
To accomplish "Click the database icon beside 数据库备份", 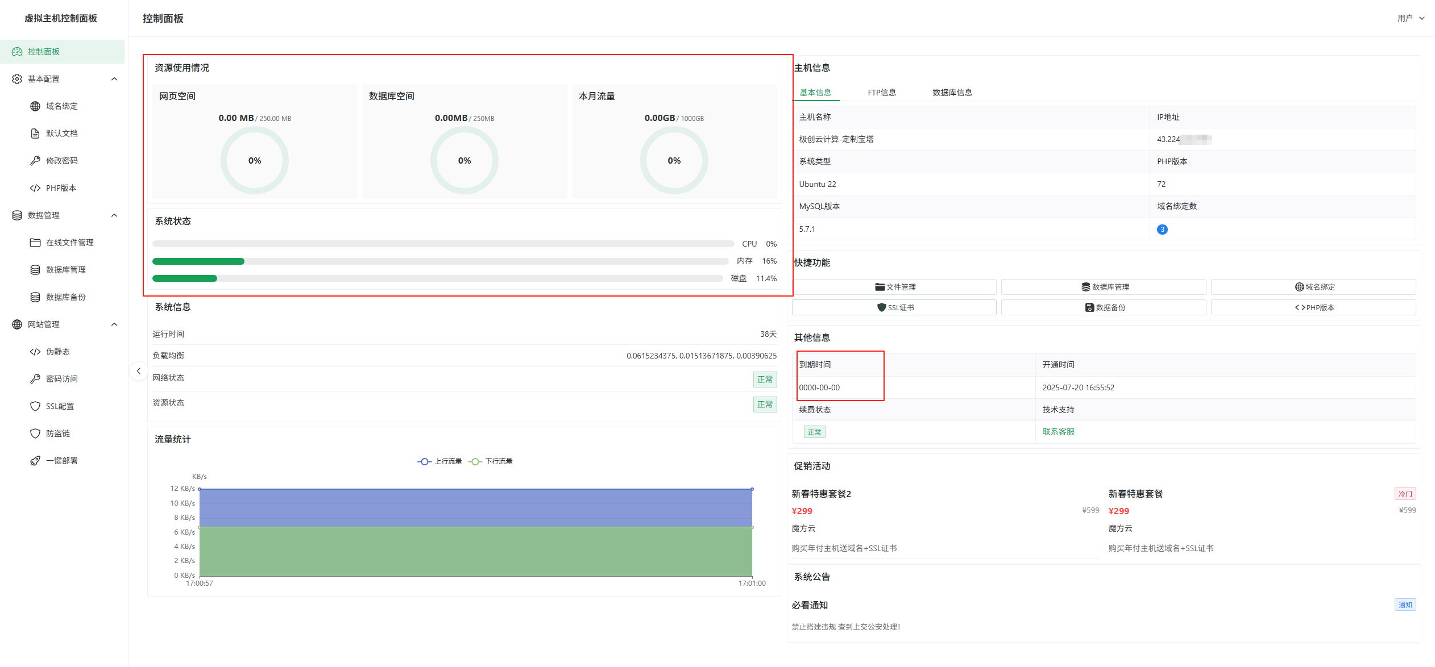I will (35, 297).
